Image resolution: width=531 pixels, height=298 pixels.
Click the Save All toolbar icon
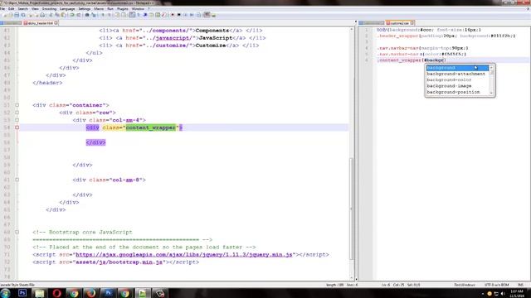pos(23,15)
